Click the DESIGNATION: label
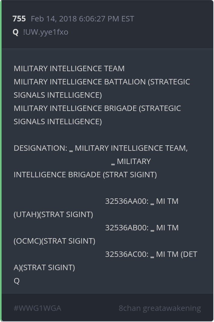 coord(40,148)
